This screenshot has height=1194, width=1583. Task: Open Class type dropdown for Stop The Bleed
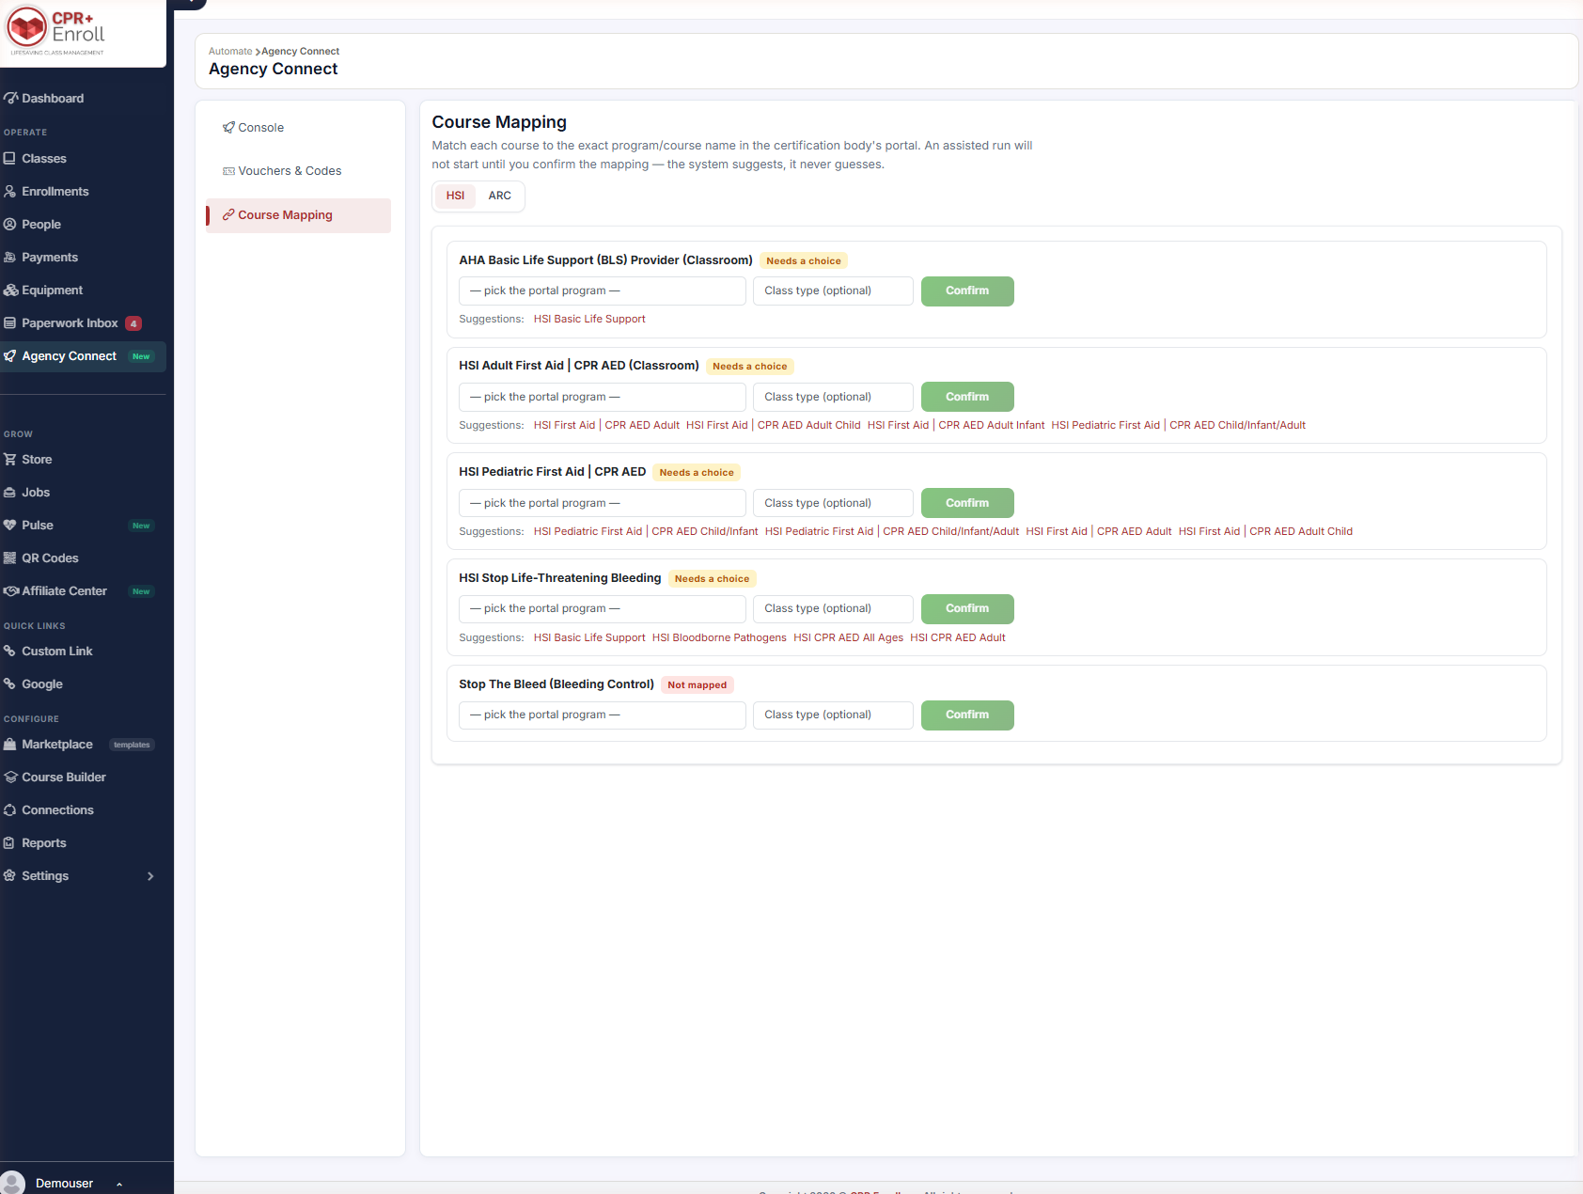click(833, 715)
